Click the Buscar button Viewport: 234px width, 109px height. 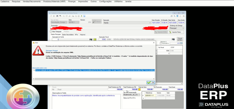(97, 22)
